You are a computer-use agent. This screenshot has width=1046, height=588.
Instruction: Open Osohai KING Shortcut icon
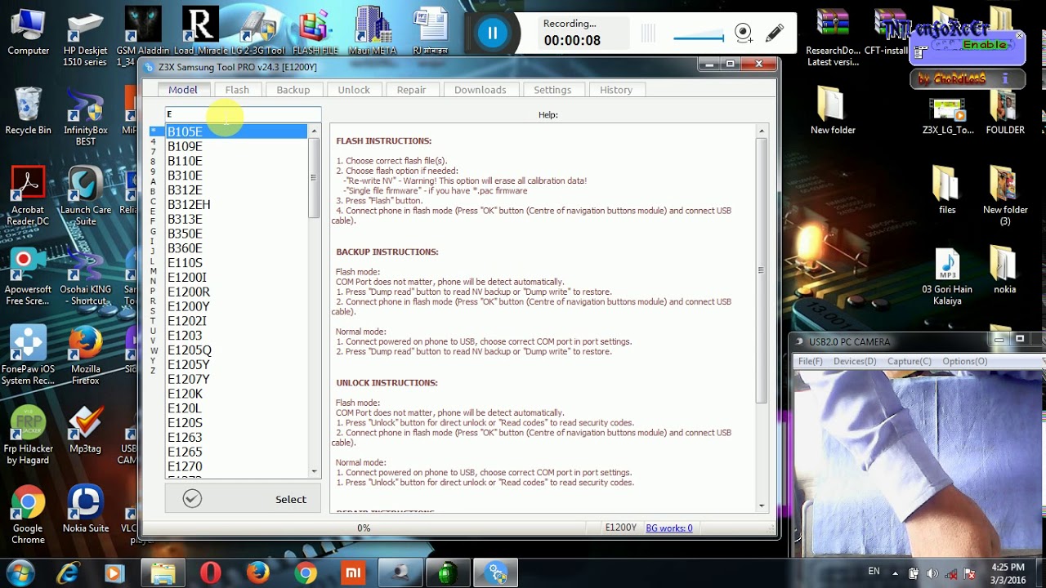coord(85,276)
